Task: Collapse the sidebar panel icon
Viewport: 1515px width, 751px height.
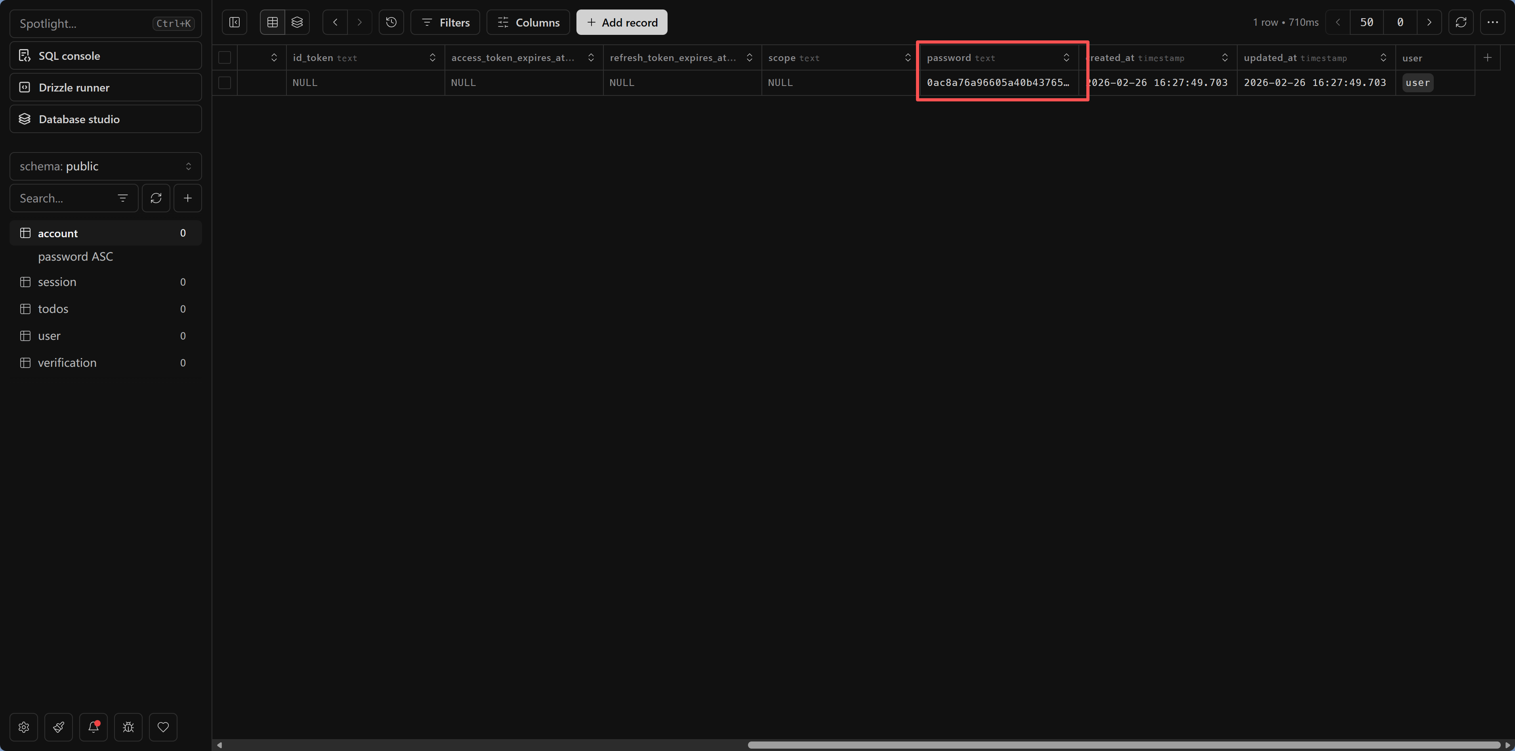Action: [234, 22]
